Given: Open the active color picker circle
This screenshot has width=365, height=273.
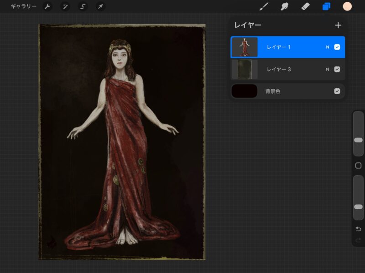Looking at the screenshot, I should coord(347,6).
